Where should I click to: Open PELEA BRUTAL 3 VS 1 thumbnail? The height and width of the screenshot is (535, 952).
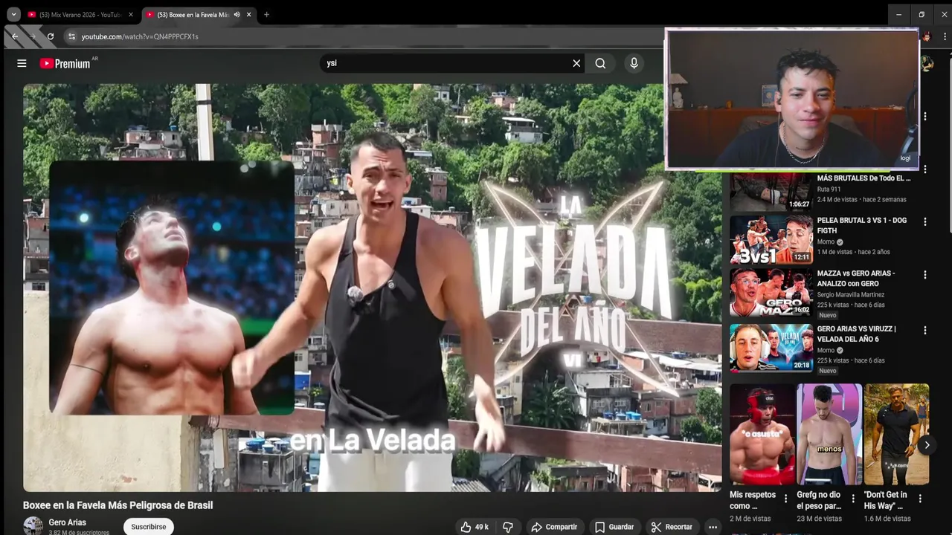click(x=771, y=240)
